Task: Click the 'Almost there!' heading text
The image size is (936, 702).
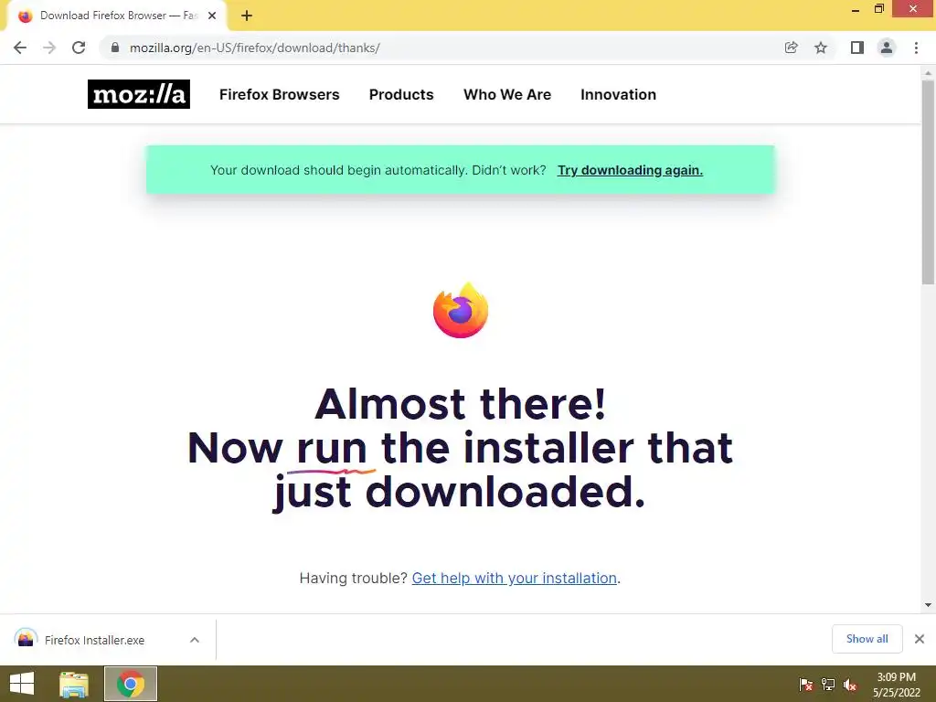Action: tap(461, 404)
